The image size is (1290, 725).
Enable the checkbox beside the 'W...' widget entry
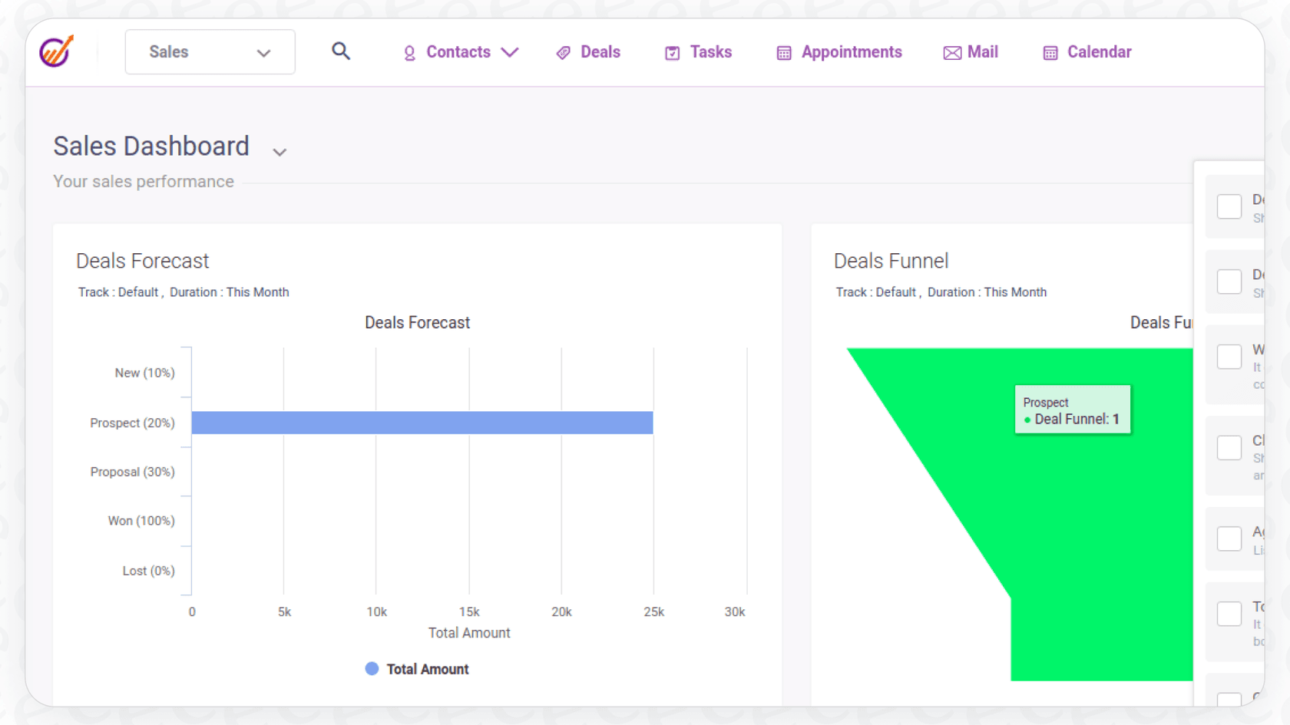click(x=1229, y=356)
